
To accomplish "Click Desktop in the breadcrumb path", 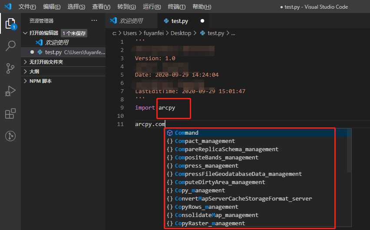I will click(181, 33).
